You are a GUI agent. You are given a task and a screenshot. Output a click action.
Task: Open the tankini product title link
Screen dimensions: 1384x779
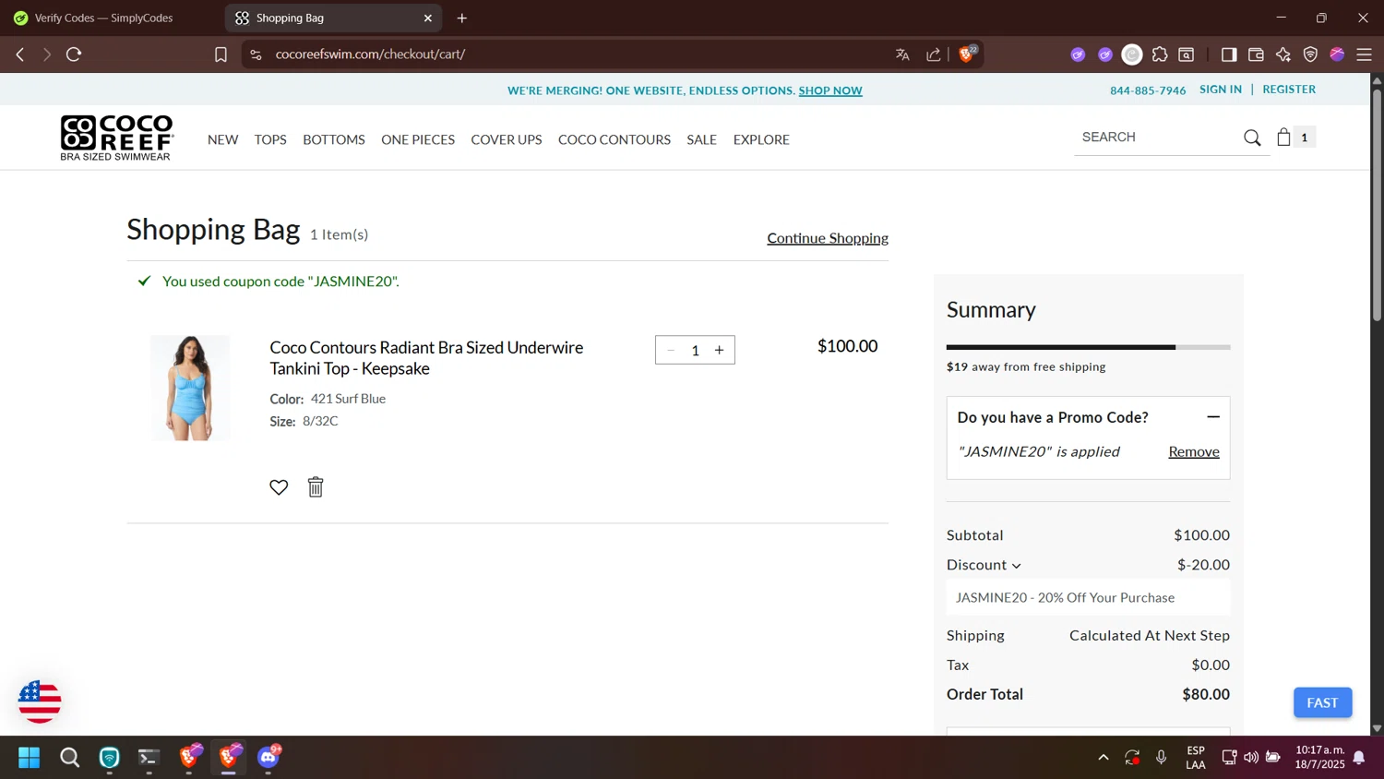tap(426, 358)
